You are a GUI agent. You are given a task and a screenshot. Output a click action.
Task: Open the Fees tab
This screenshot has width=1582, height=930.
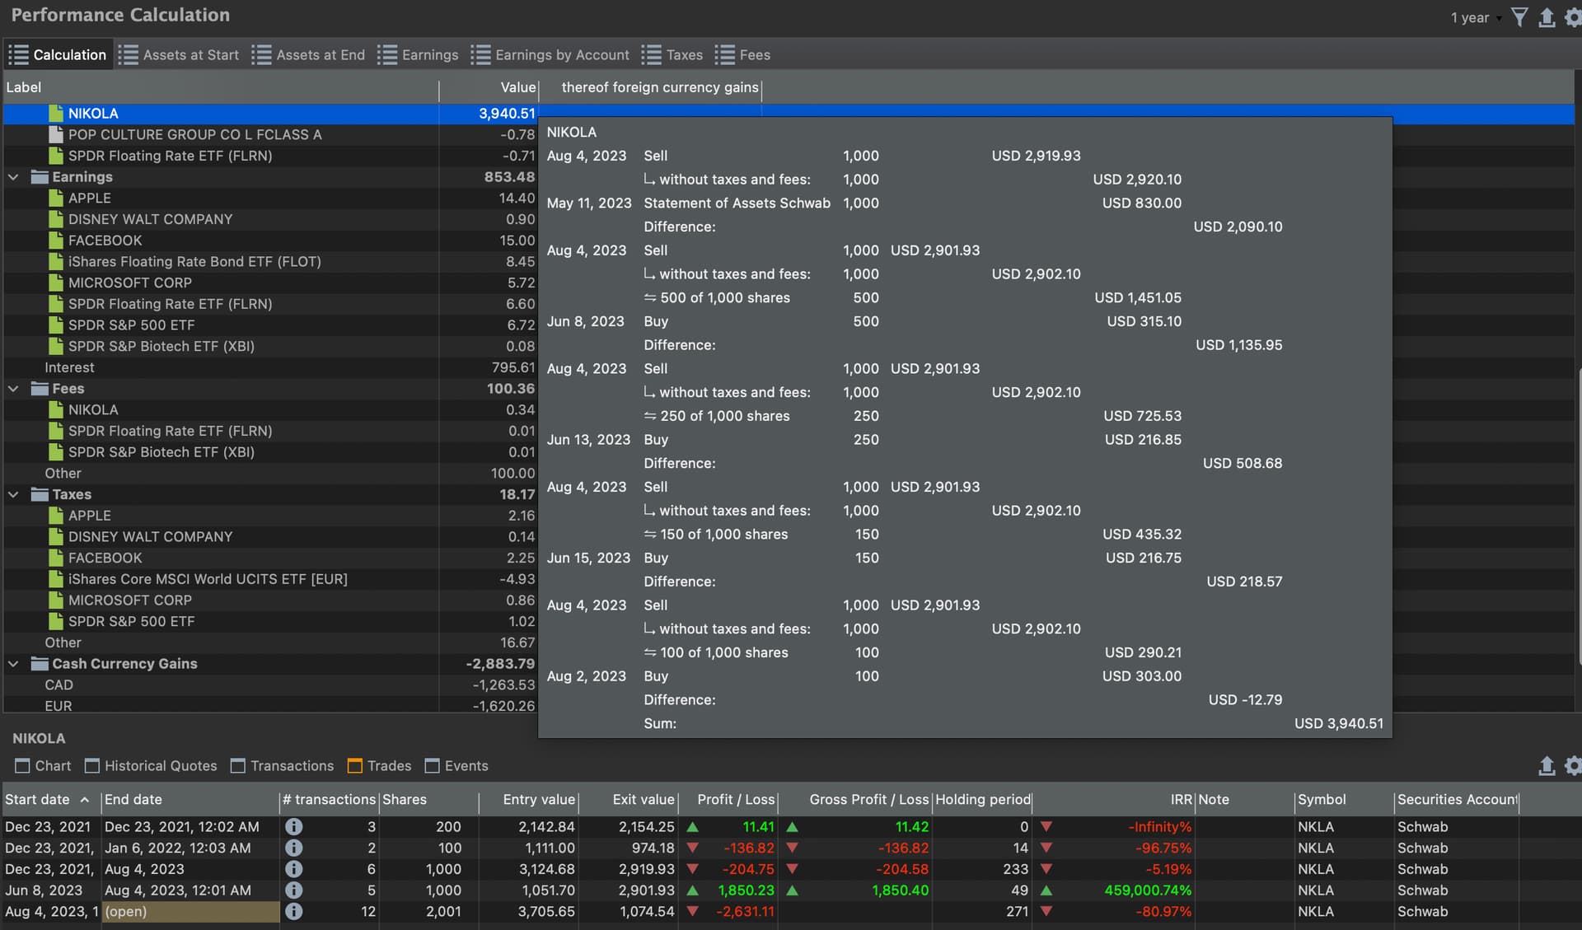[x=742, y=55]
